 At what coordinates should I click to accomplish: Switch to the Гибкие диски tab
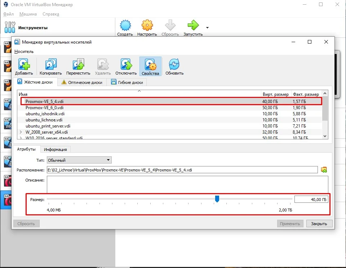pos(127,82)
